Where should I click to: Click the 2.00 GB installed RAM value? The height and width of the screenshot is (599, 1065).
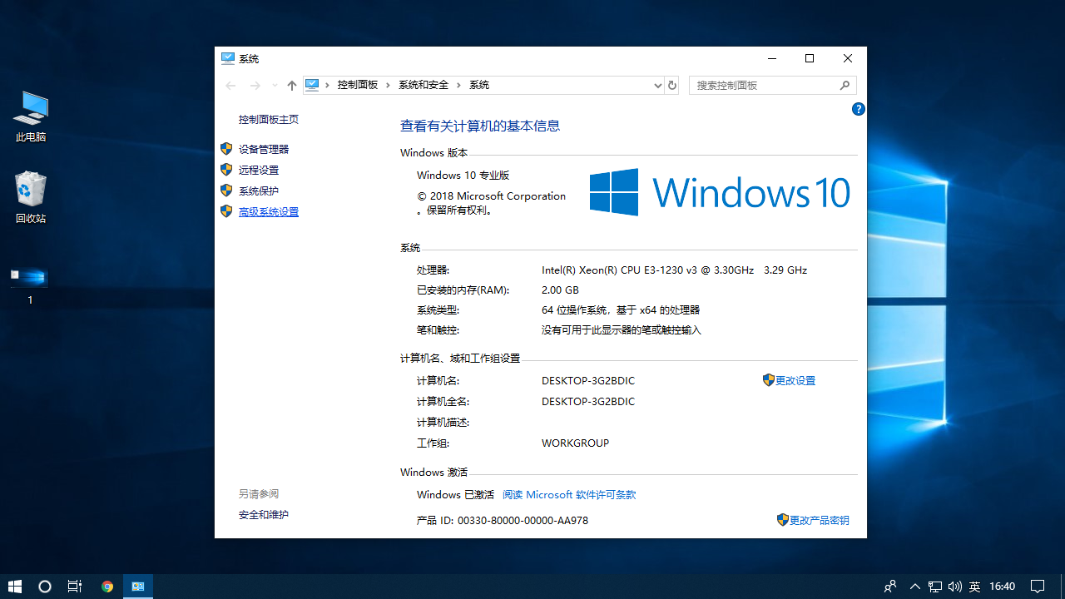coord(560,290)
